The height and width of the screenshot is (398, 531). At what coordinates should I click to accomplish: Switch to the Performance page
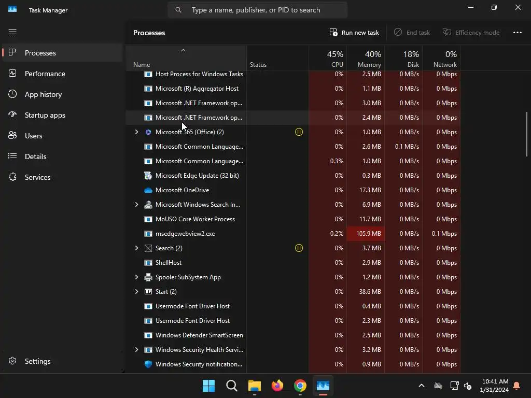(62, 74)
